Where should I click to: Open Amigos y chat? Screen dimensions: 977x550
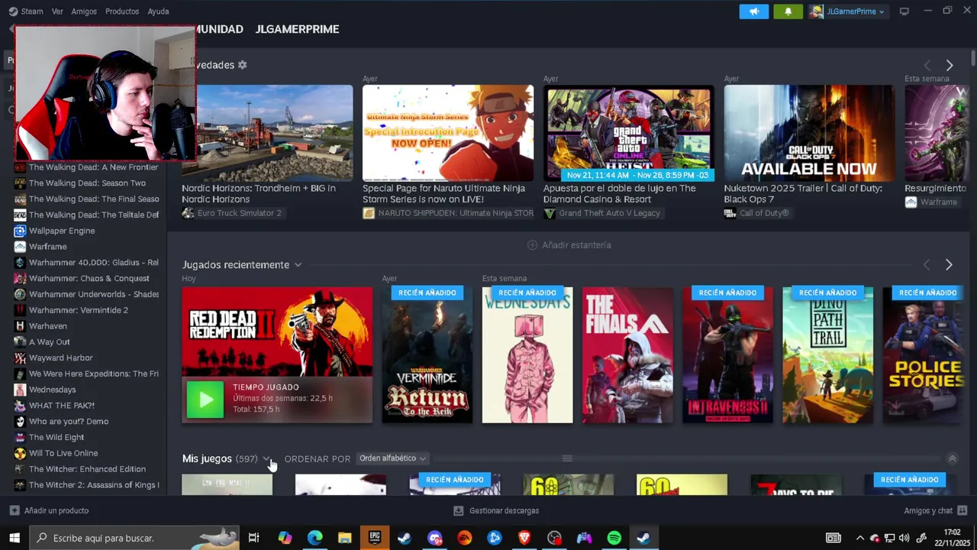coord(936,510)
